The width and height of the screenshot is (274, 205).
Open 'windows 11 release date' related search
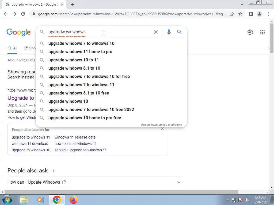pyautogui.click(x=75, y=137)
